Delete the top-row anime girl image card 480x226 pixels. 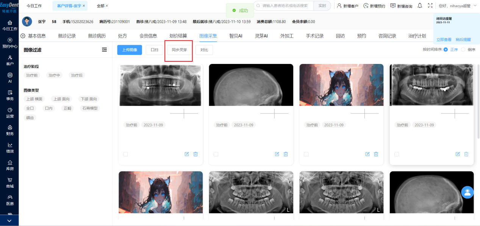coord(376,154)
